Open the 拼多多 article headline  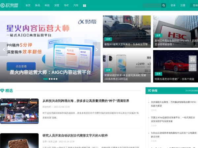pos(86,101)
